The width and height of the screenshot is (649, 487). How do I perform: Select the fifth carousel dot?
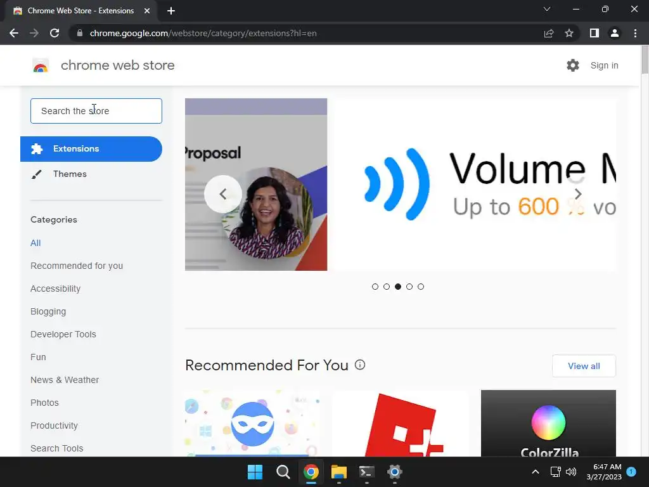pos(421,287)
